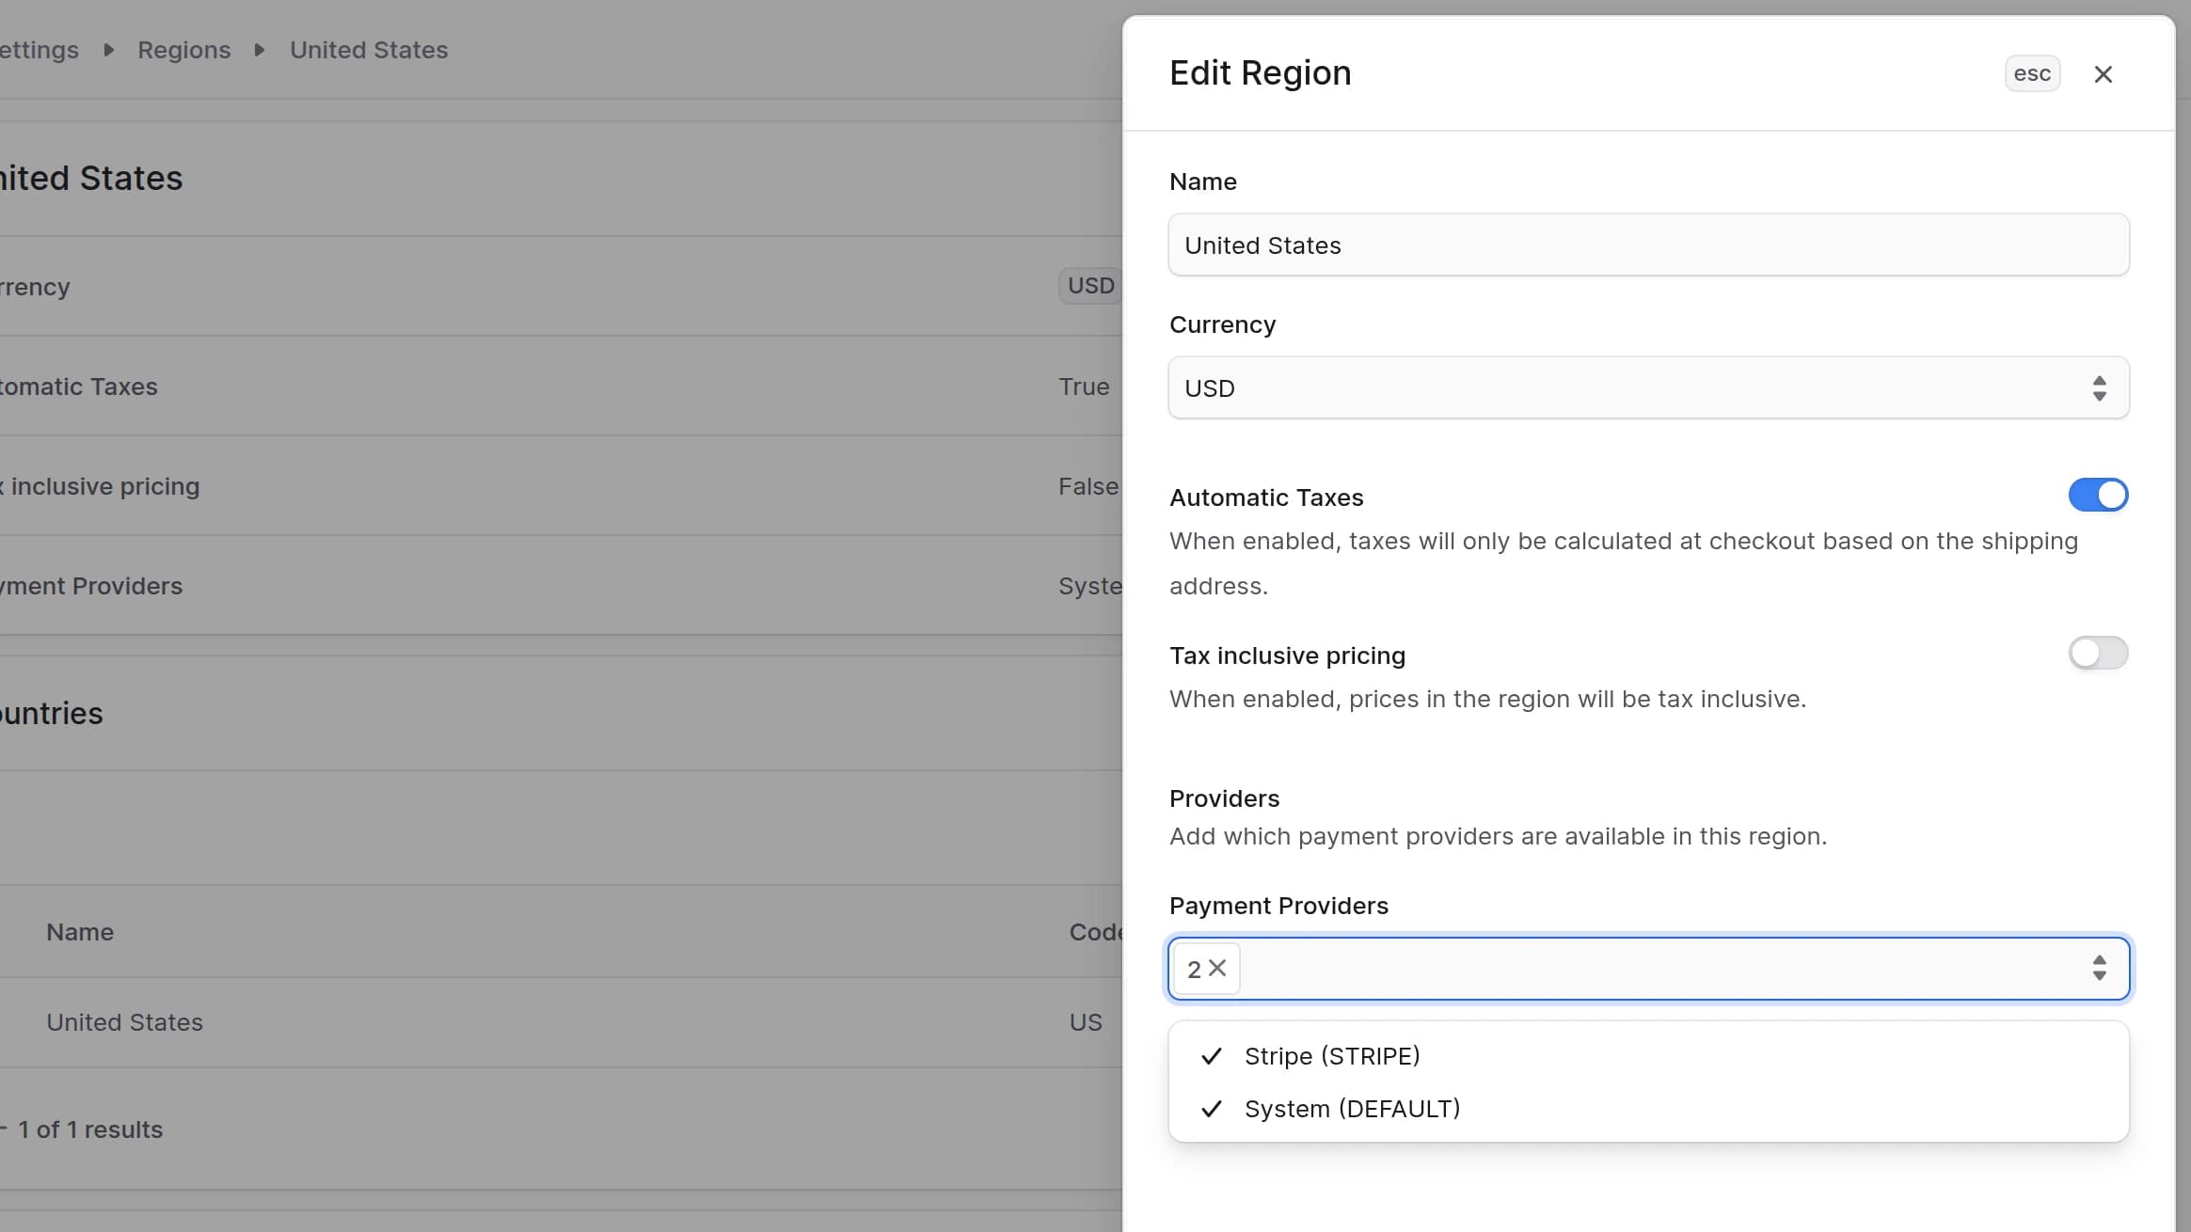
Task: Click the Stripe option checkmark icon
Action: pos(1212,1056)
